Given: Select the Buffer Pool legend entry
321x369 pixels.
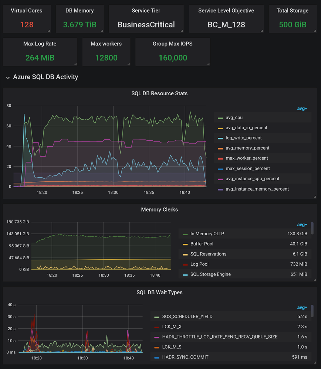Looking at the screenshot, I should [202, 244].
